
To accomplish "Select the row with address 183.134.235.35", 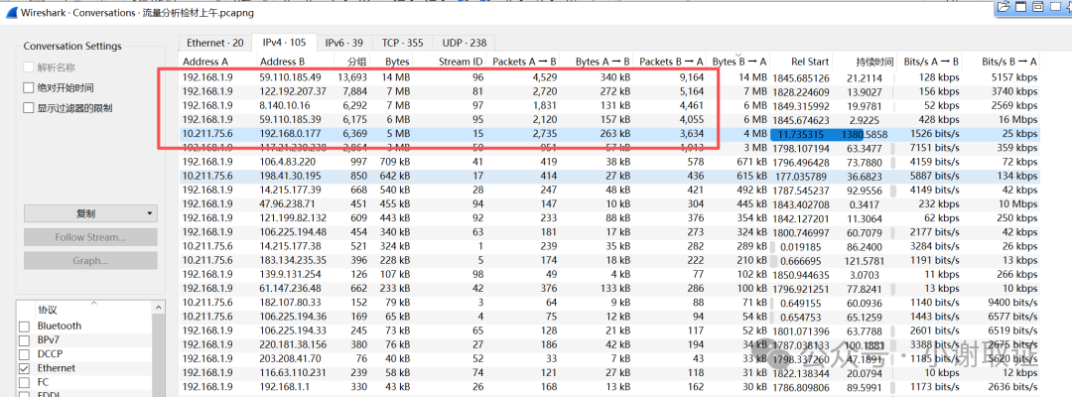I will (609, 260).
